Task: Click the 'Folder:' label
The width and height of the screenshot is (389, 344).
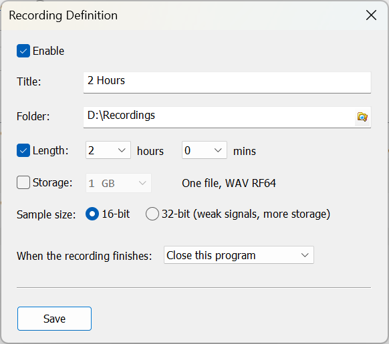Action: point(33,116)
